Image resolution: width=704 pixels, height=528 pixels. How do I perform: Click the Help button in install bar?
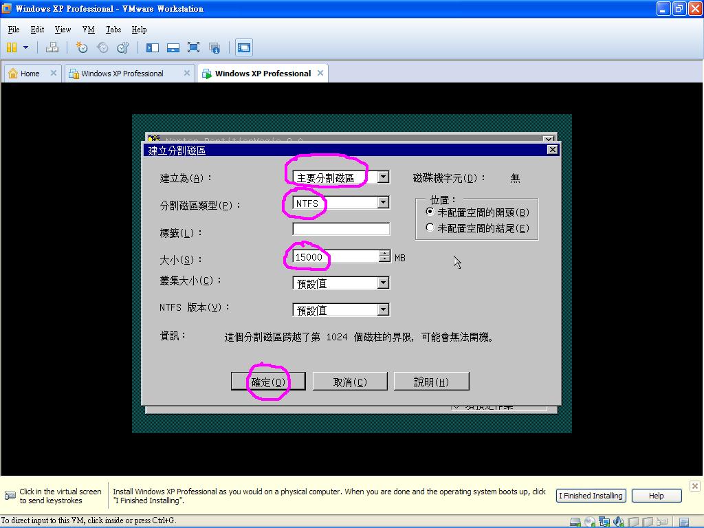click(657, 496)
